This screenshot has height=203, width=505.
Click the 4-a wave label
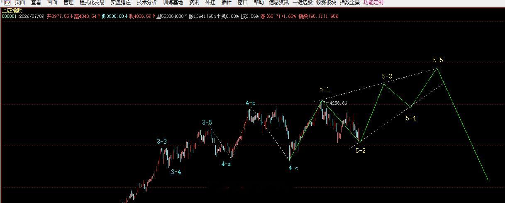point(226,164)
